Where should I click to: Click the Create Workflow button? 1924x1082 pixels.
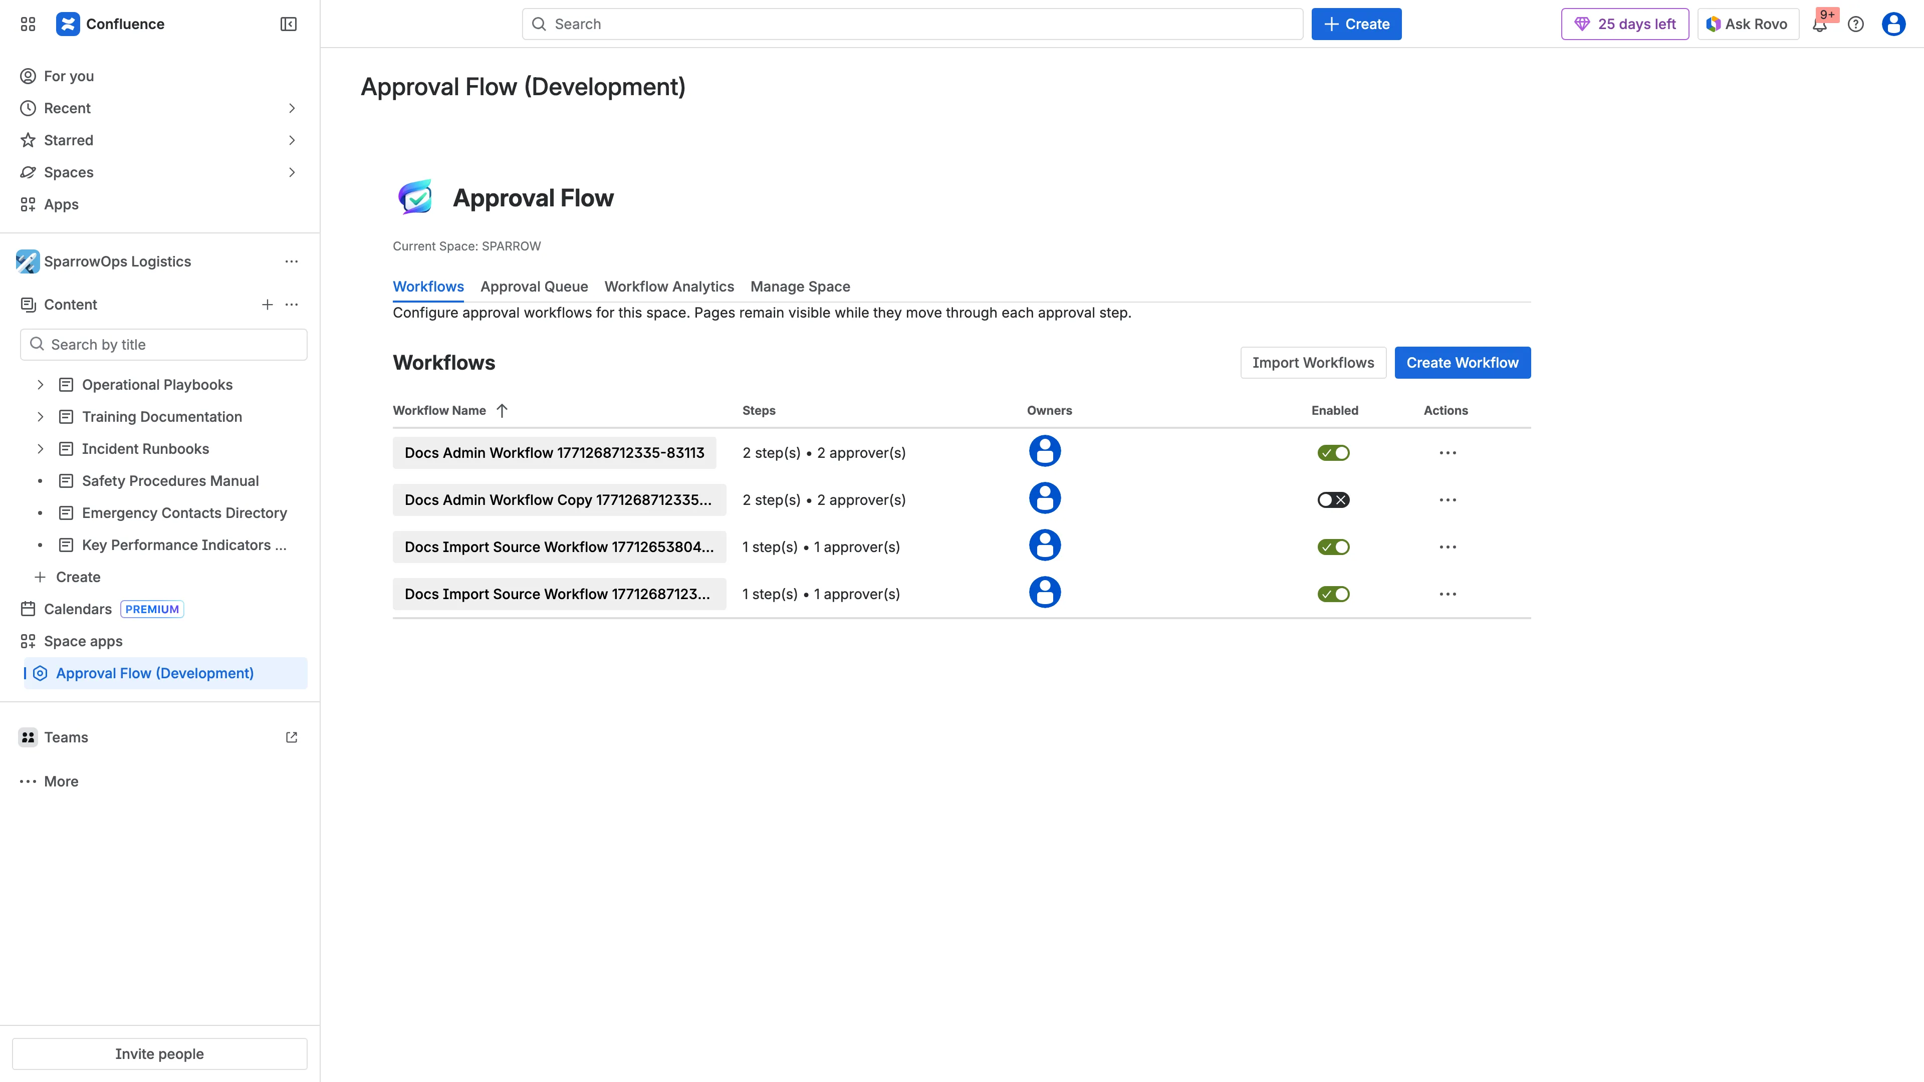click(1462, 362)
